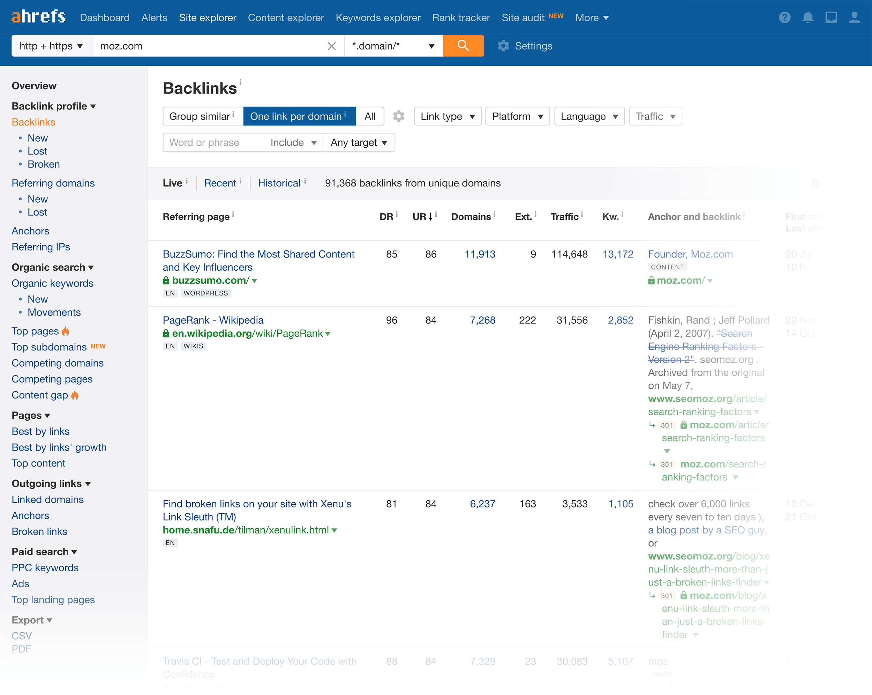Click Overview in the sidebar
This screenshot has width=872, height=695.
click(34, 86)
